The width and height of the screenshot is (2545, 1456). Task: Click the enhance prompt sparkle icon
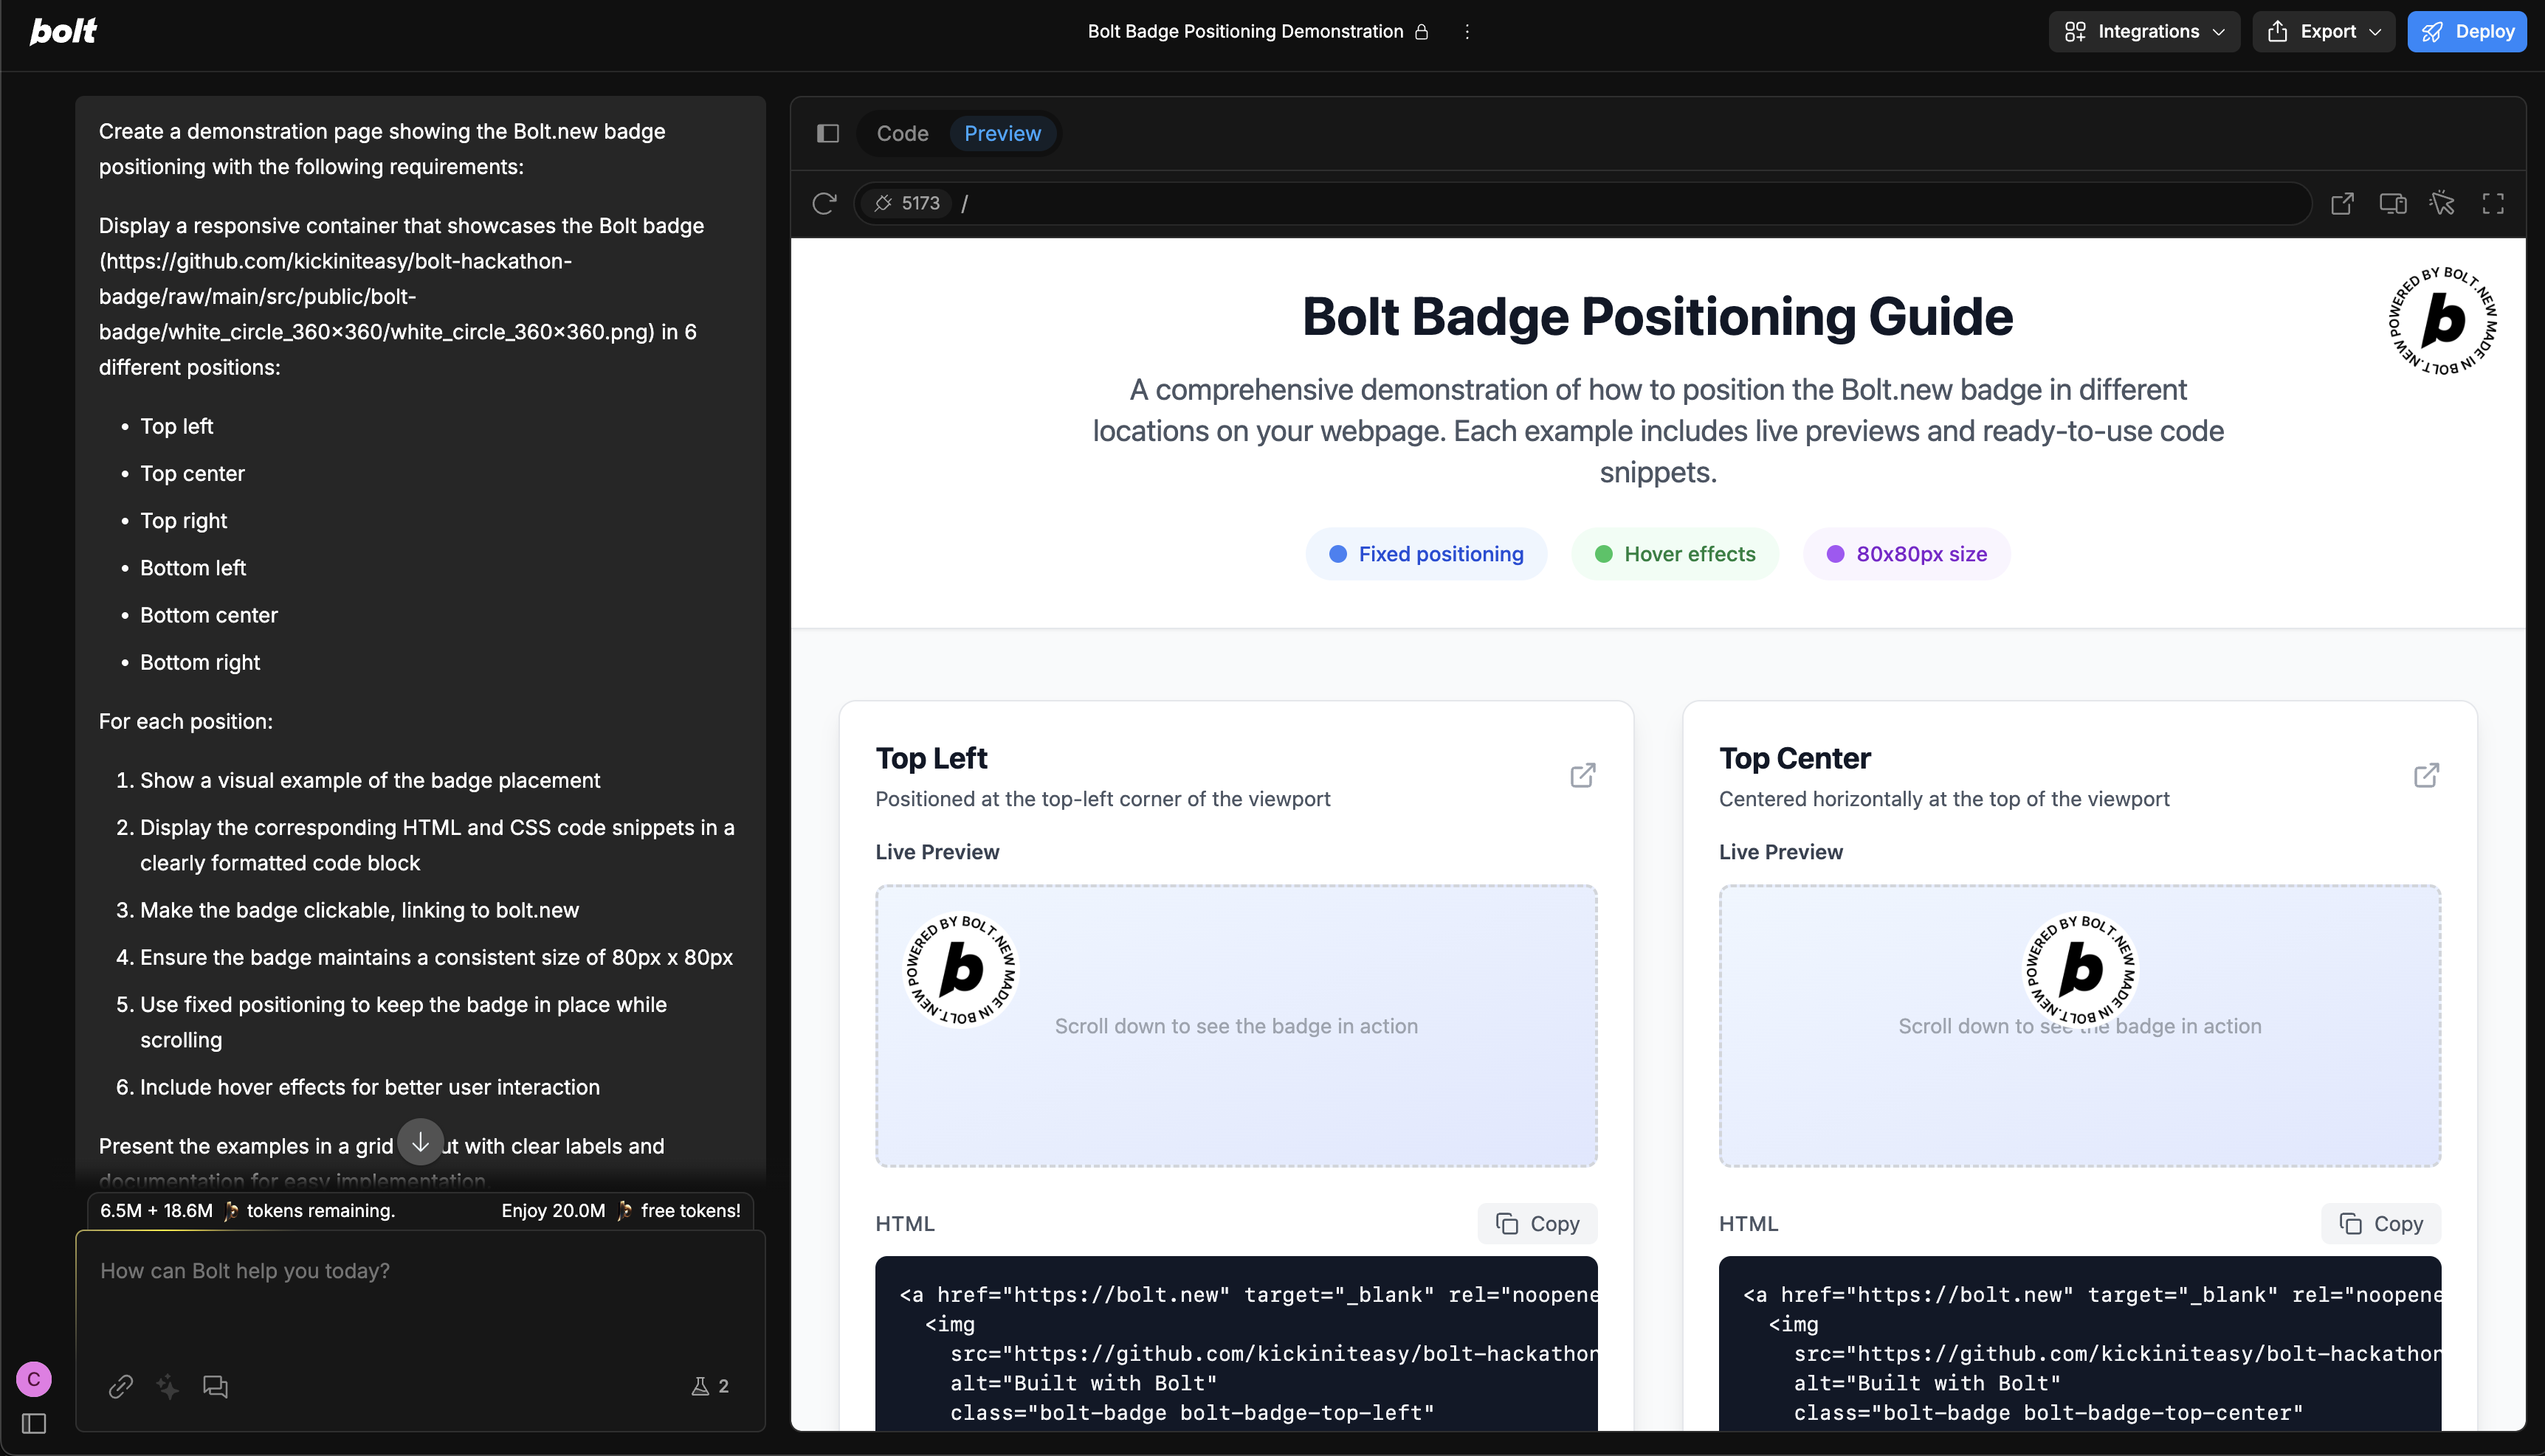[x=168, y=1386]
